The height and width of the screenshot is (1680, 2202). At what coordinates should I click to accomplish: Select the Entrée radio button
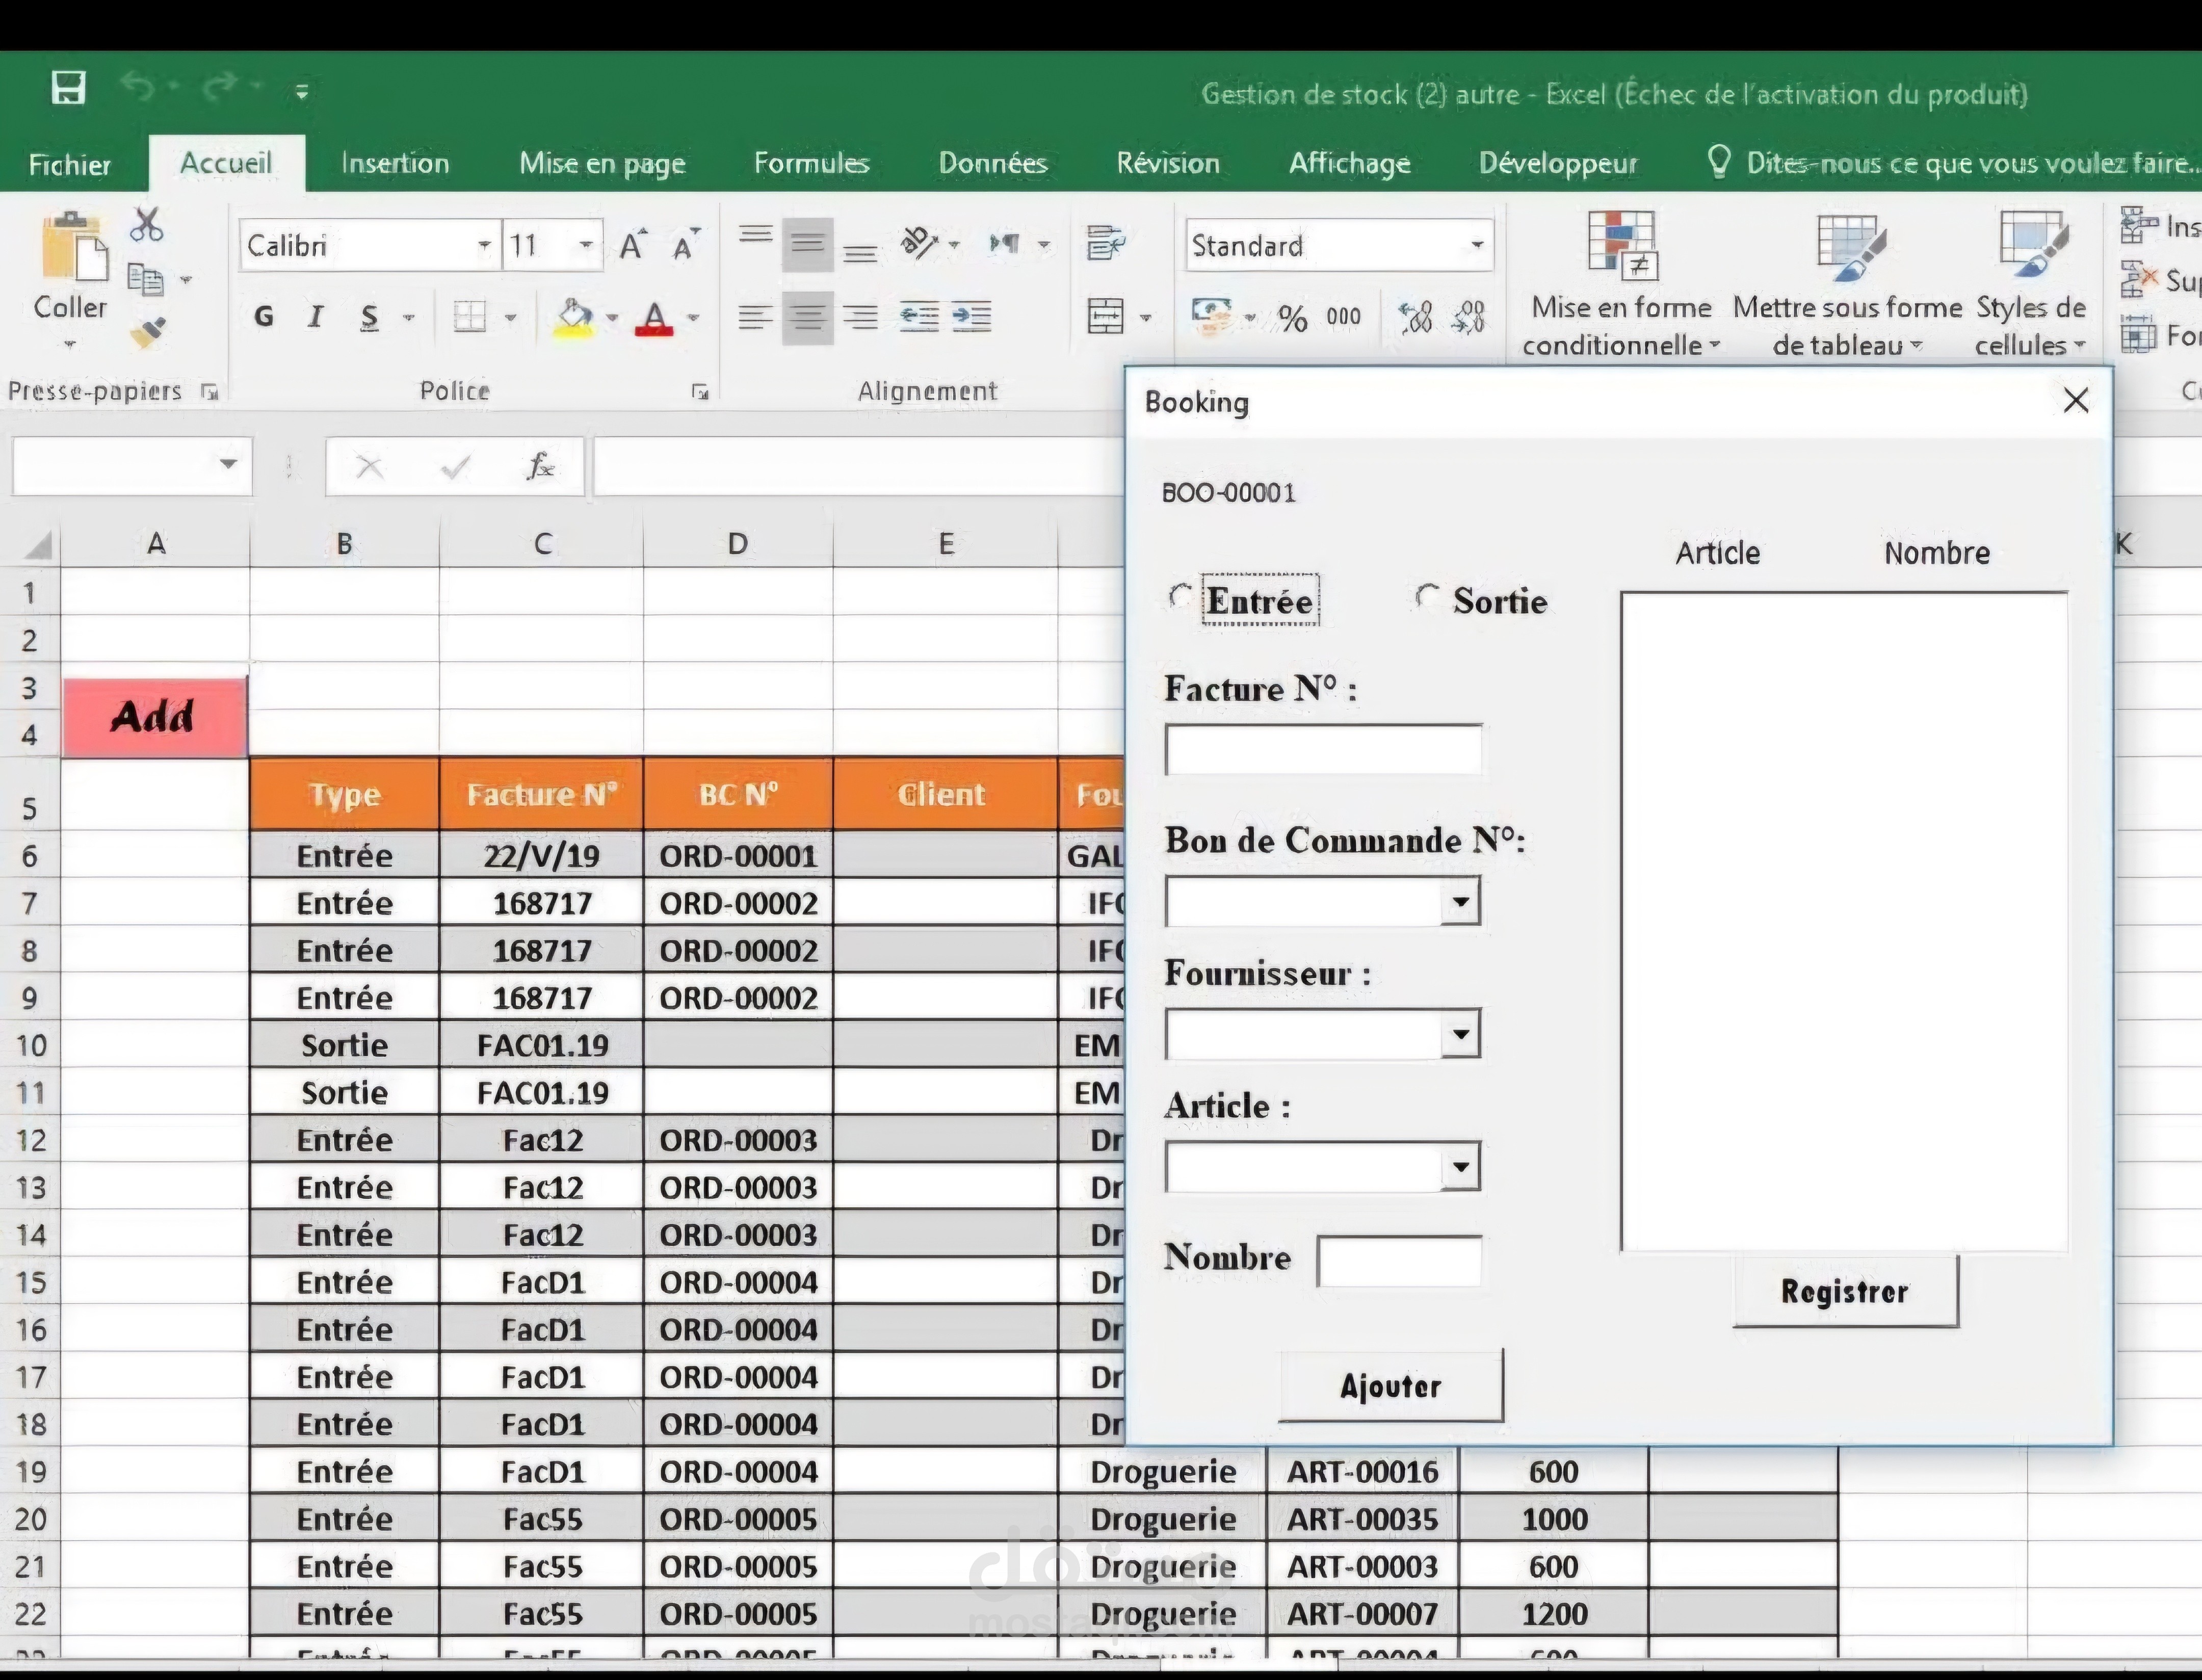[x=1180, y=598]
